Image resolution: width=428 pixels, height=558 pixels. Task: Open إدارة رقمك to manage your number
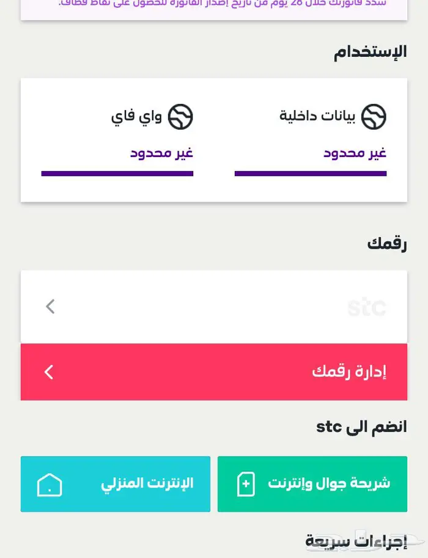(x=214, y=372)
